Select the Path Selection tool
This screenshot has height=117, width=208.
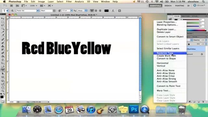coord(3,74)
